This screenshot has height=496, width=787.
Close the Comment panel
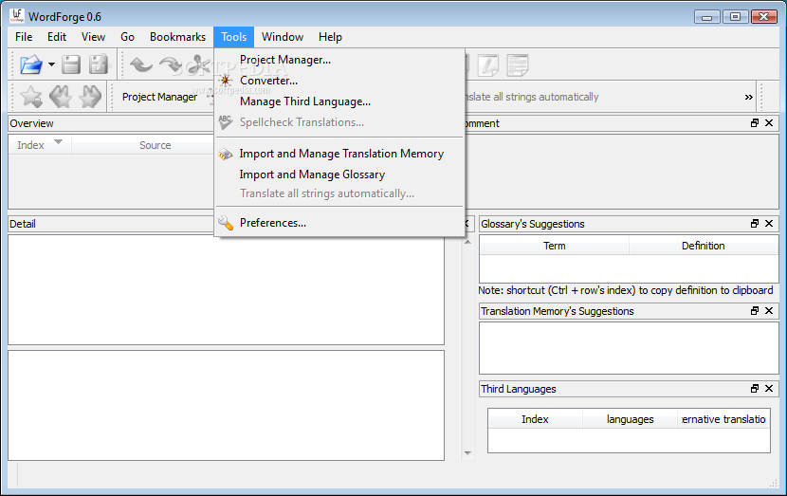pyautogui.click(x=769, y=123)
